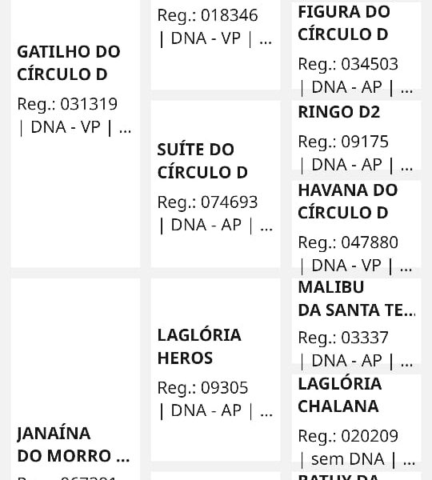
Task: Click the sem DNA label for Laglória Chalana
Action: (347, 459)
